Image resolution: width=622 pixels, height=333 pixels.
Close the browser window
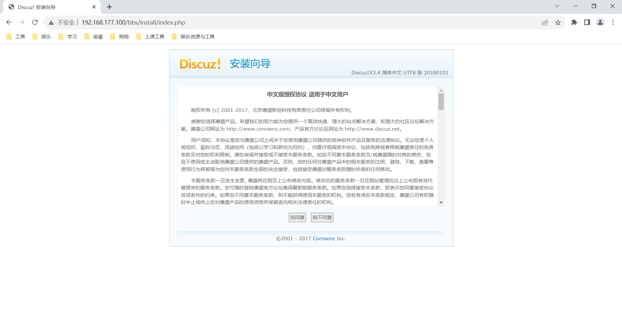point(612,6)
